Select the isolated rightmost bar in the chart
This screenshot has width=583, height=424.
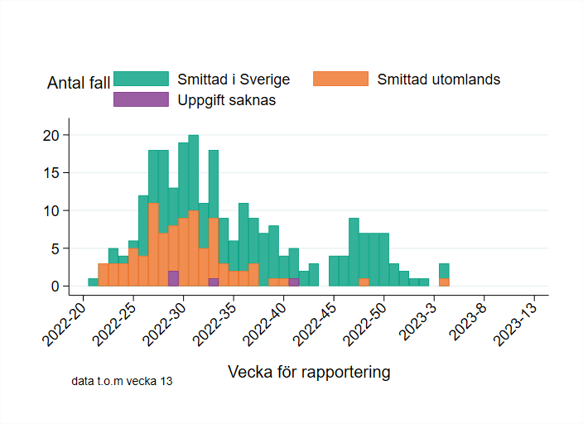[x=445, y=275]
